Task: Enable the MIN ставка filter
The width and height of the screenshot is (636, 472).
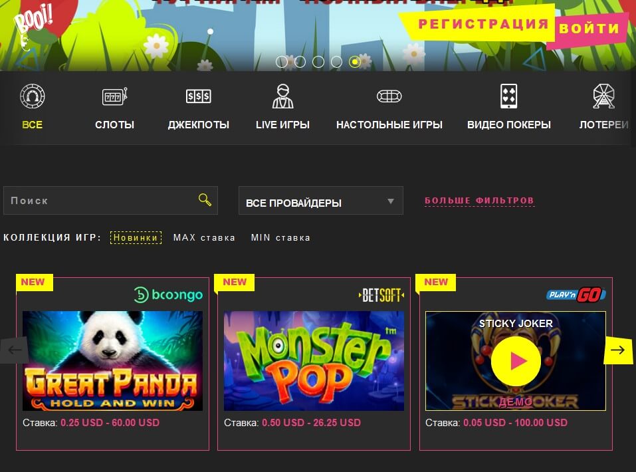Action: tap(281, 237)
